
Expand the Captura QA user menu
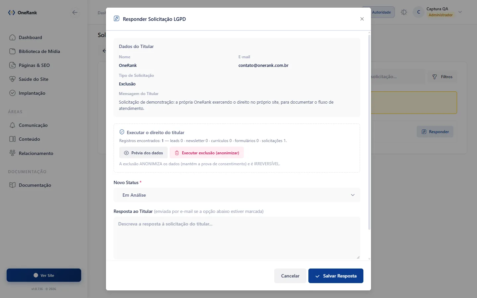coord(460,12)
